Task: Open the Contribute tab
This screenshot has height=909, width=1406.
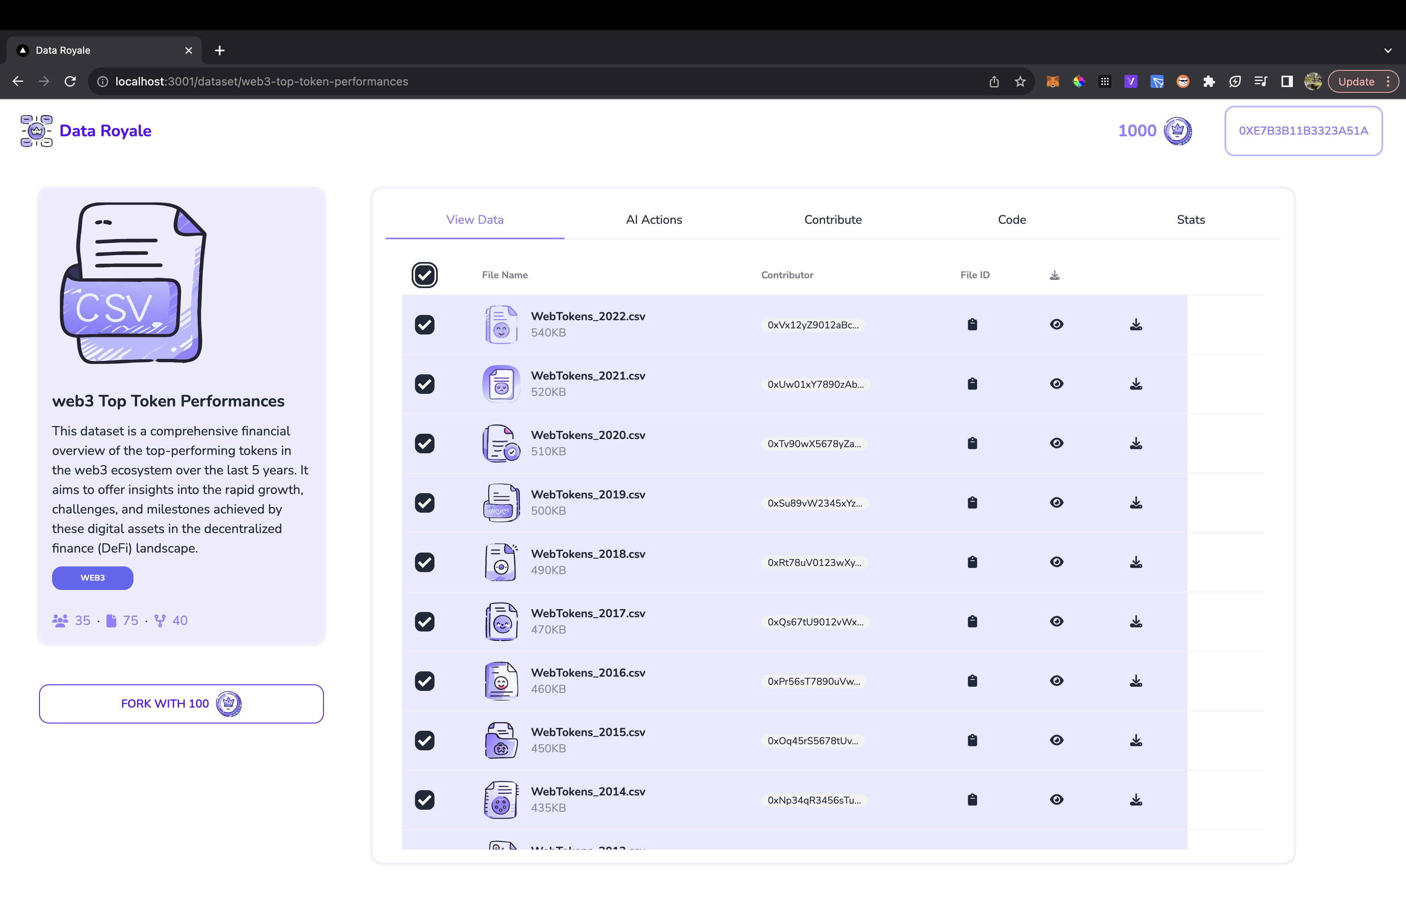Action: tap(832, 220)
